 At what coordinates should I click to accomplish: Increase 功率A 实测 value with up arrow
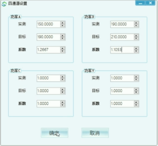click(x=63, y=23)
